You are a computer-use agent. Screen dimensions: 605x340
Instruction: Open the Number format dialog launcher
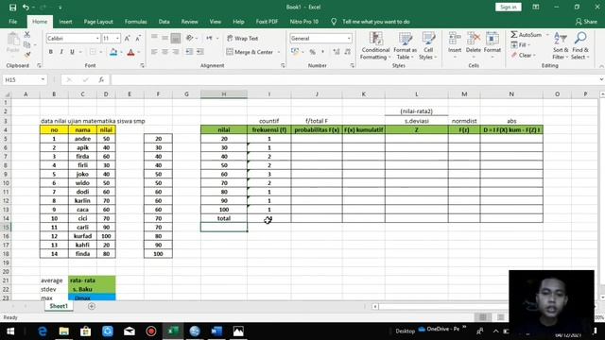tap(352, 65)
